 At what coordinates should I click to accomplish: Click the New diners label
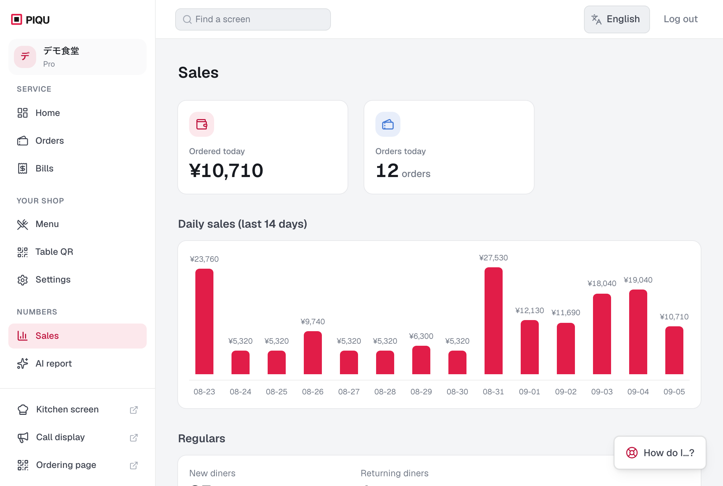pyautogui.click(x=212, y=473)
